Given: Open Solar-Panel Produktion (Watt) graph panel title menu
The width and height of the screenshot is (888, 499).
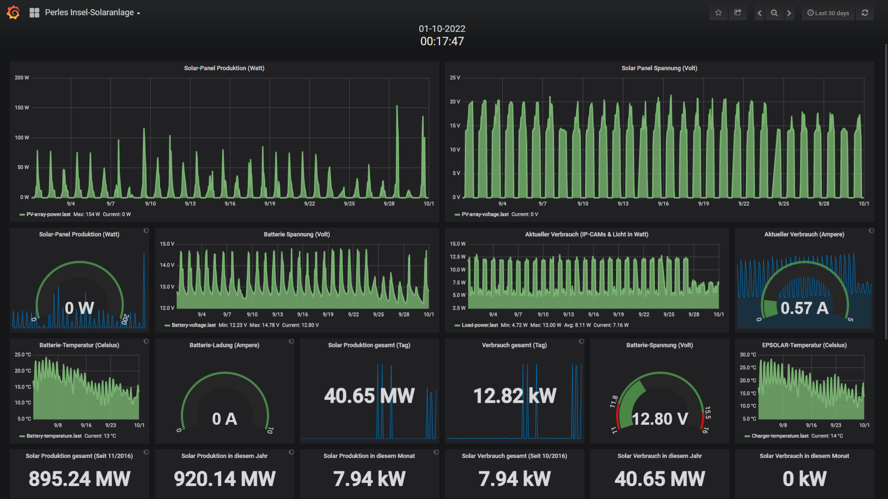Looking at the screenshot, I should 224,68.
